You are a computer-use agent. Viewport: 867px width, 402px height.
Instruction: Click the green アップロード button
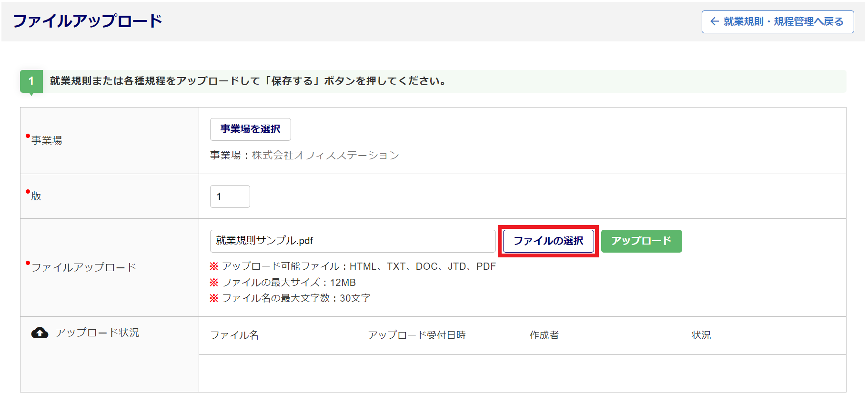pyautogui.click(x=641, y=241)
